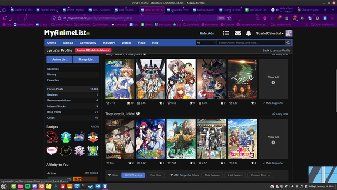Open the 20 anniversary badge
This screenshot has height=190, width=337.
(80, 137)
